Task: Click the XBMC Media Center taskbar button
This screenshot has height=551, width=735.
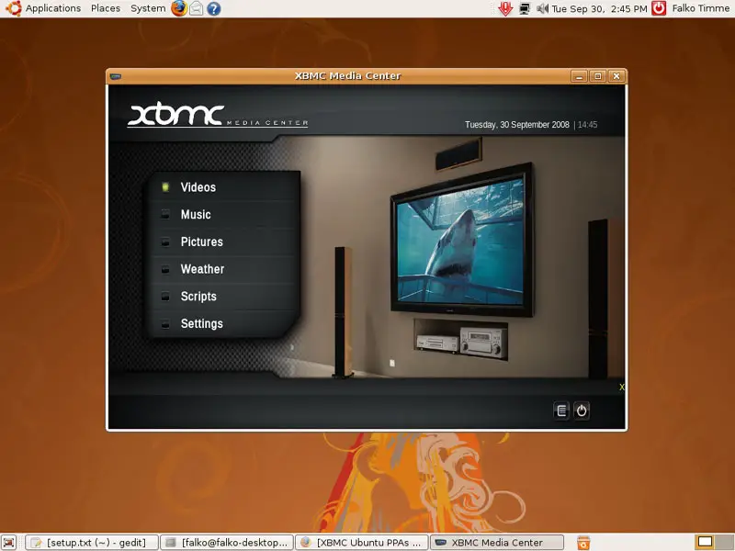Action: [497, 543]
